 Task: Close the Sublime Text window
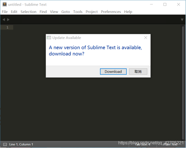coord(178,4)
